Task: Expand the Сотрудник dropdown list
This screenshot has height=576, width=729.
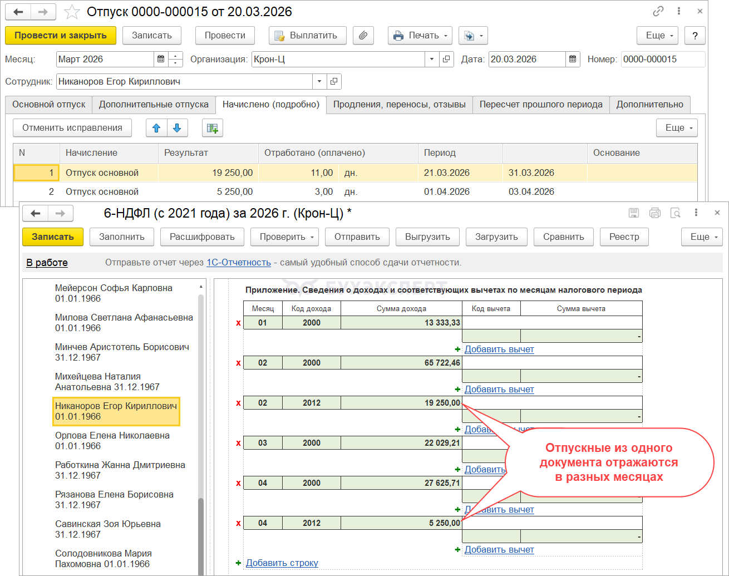Action: pos(319,82)
